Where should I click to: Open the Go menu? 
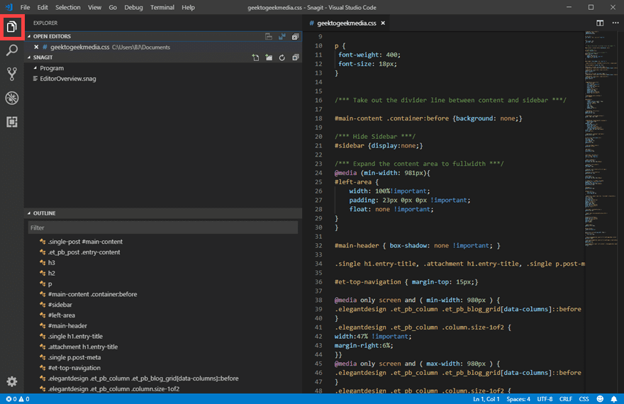pos(113,7)
